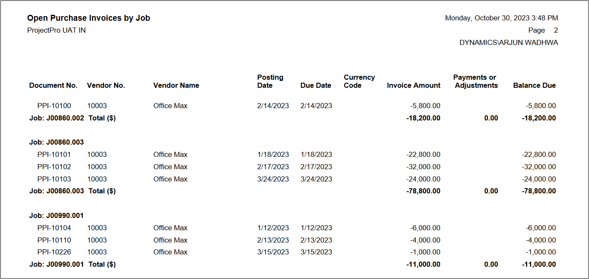Click the -18,200.00 balance due total
The image size is (589, 279).
pyautogui.click(x=539, y=118)
